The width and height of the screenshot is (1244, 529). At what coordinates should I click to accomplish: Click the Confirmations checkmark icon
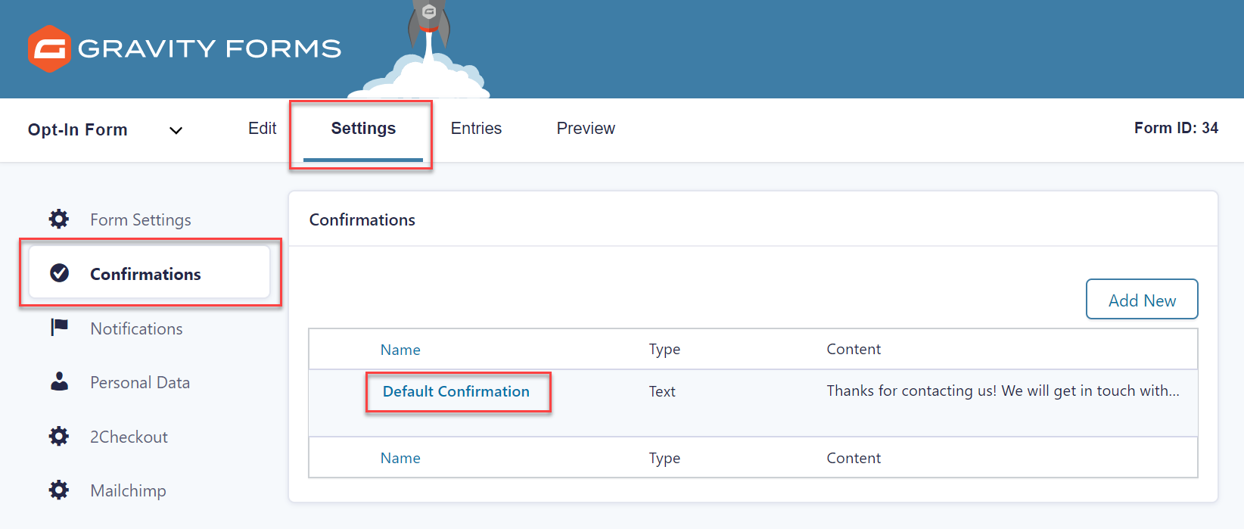59,273
